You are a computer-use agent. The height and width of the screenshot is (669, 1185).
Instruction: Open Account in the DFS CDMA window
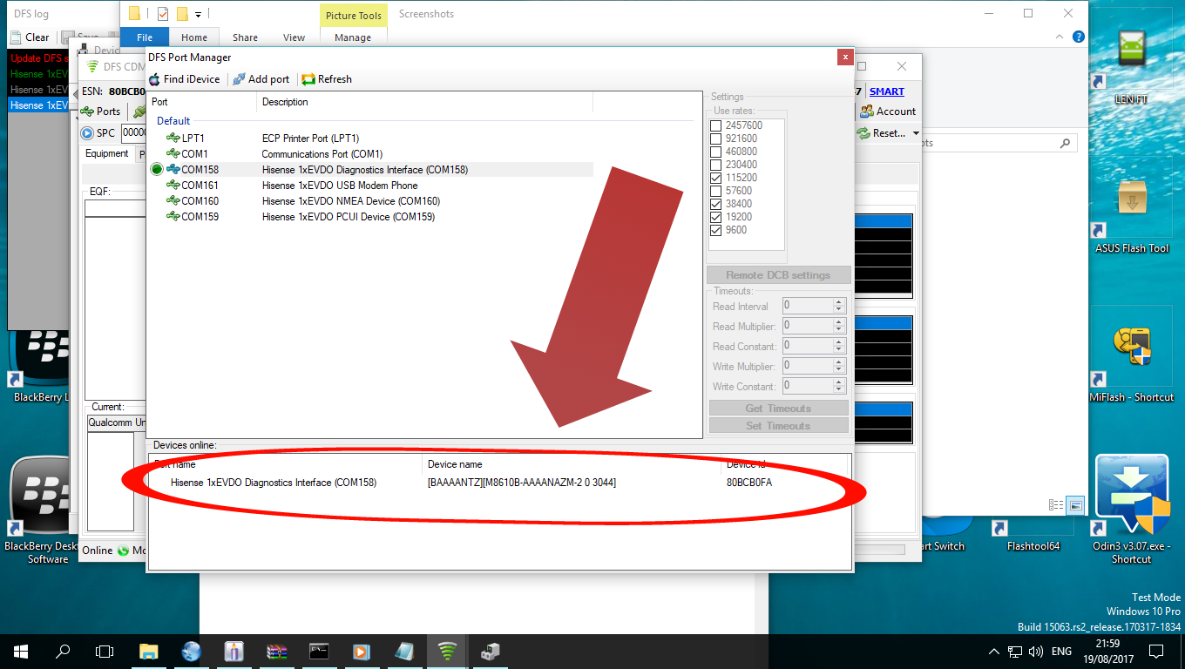(888, 111)
